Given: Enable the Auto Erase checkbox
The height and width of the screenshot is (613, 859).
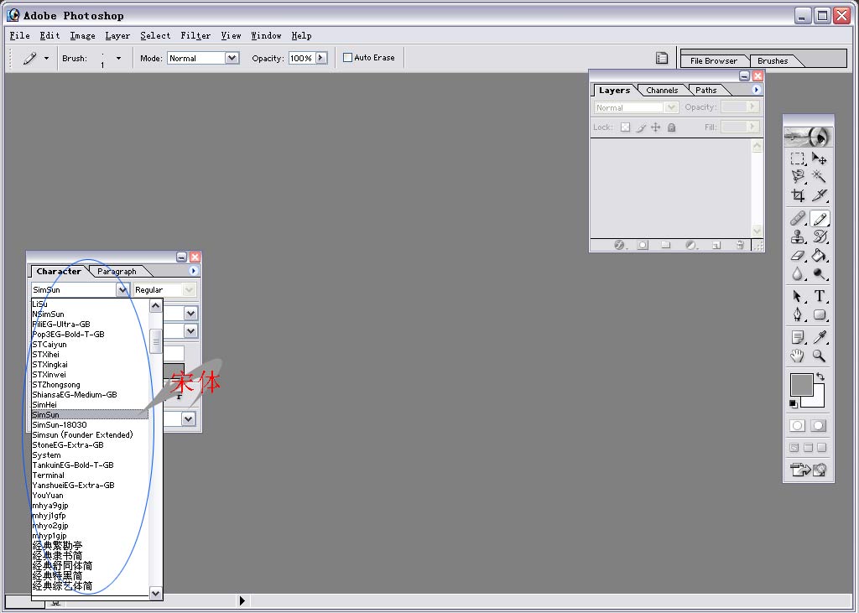Looking at the screenshot, I should [x=347, y=58].
